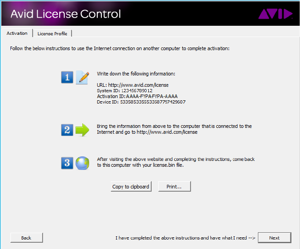Screen dimensions: 300x249
Task: Open the License Profile tab
Action: tap(52, 33)
